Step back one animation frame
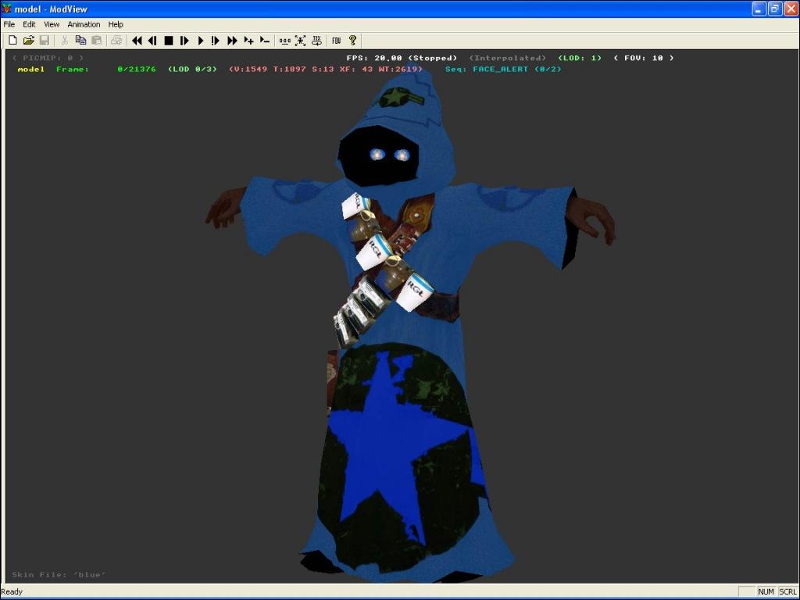This screenshot has height=600, width=800. [152, 41]
